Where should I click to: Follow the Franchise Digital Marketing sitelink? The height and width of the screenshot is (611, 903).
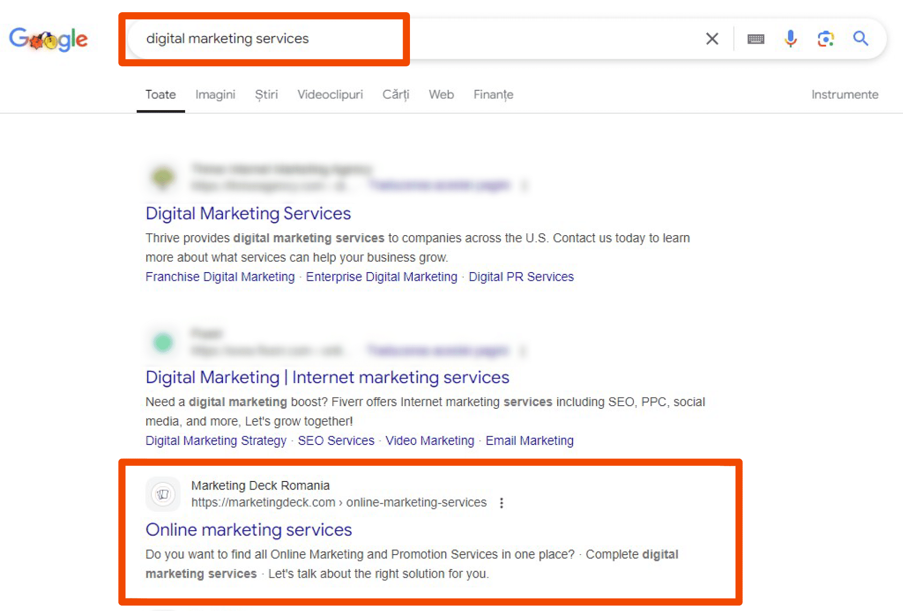[220, 277]
